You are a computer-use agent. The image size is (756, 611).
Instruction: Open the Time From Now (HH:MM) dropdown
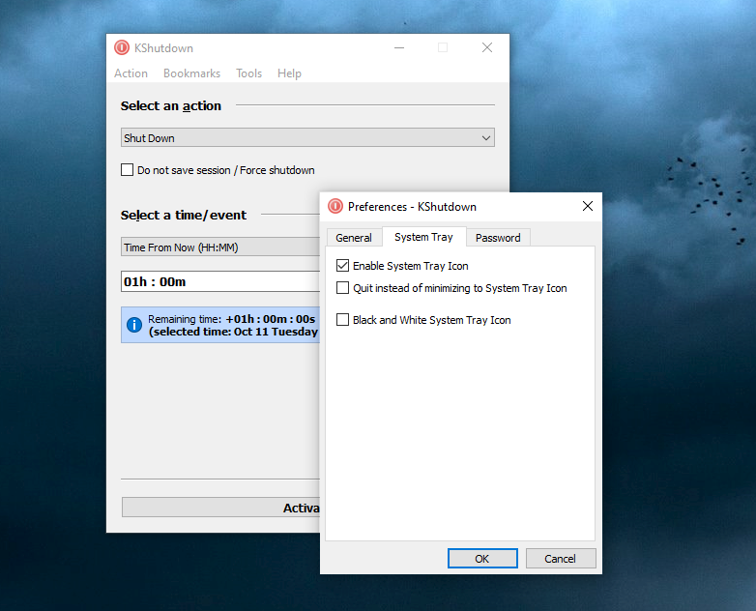pos(220,247)
